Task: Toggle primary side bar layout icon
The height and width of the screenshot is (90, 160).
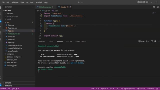Action: [x=138, y=2]
